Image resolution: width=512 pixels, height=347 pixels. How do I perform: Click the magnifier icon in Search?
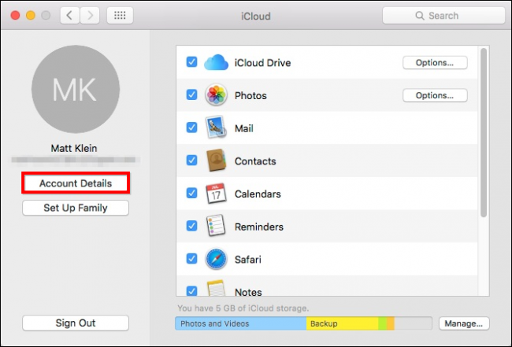pyautogui.click(x=420, y=16)
